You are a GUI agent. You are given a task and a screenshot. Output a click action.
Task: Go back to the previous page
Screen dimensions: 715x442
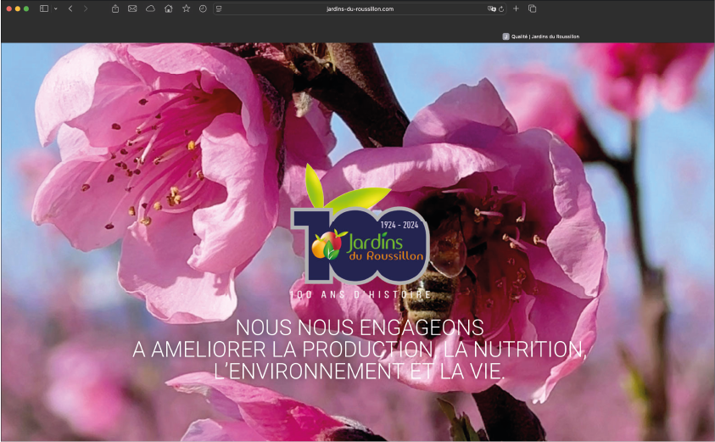click(70, 8)
